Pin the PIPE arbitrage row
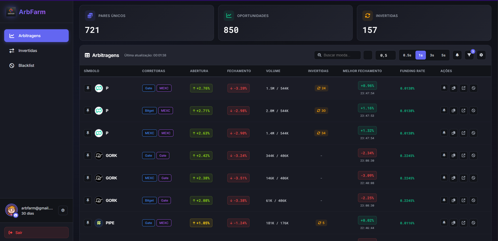This screenshot has width=498, height=241. click(88, 223)
